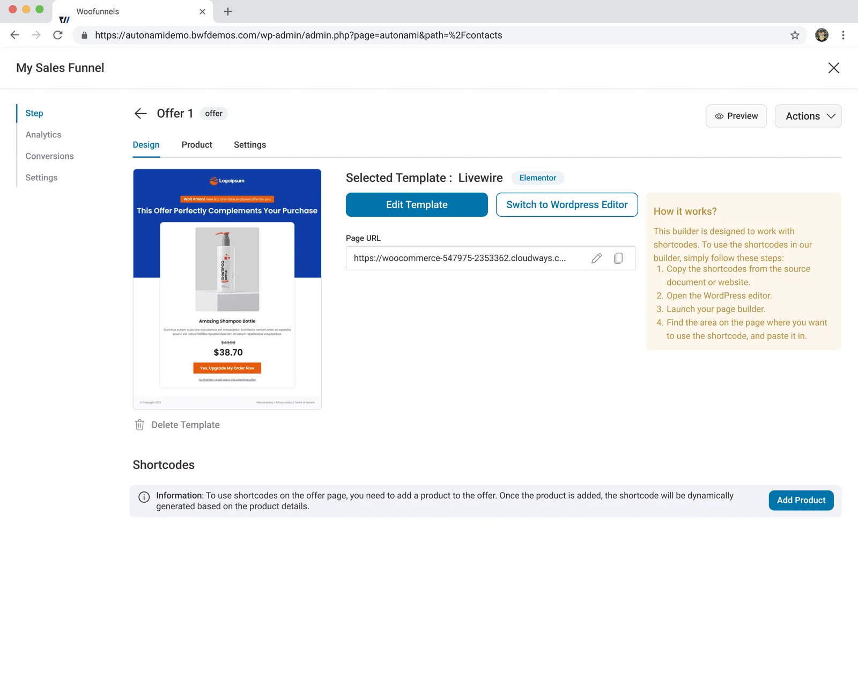Click the pencil icon to edit Page URL
858x683 pixels.
click(x=596, y=258)
